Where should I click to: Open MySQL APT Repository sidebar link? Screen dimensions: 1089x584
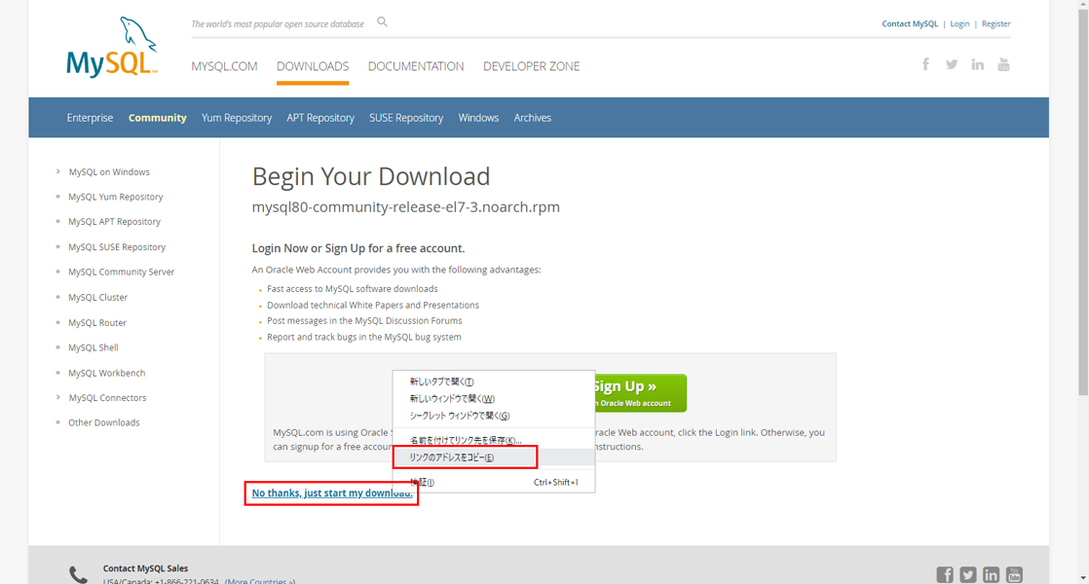(x=114, y=222)
